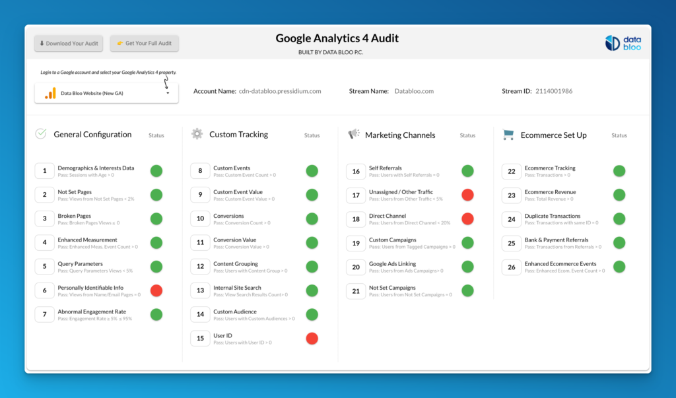Click the Get Your Full Audit button

144,44
